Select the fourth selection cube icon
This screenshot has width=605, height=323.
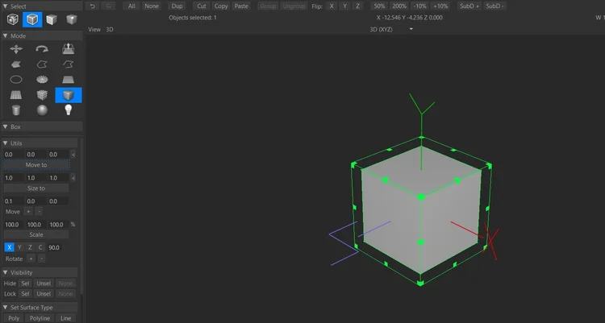(71, 19)
